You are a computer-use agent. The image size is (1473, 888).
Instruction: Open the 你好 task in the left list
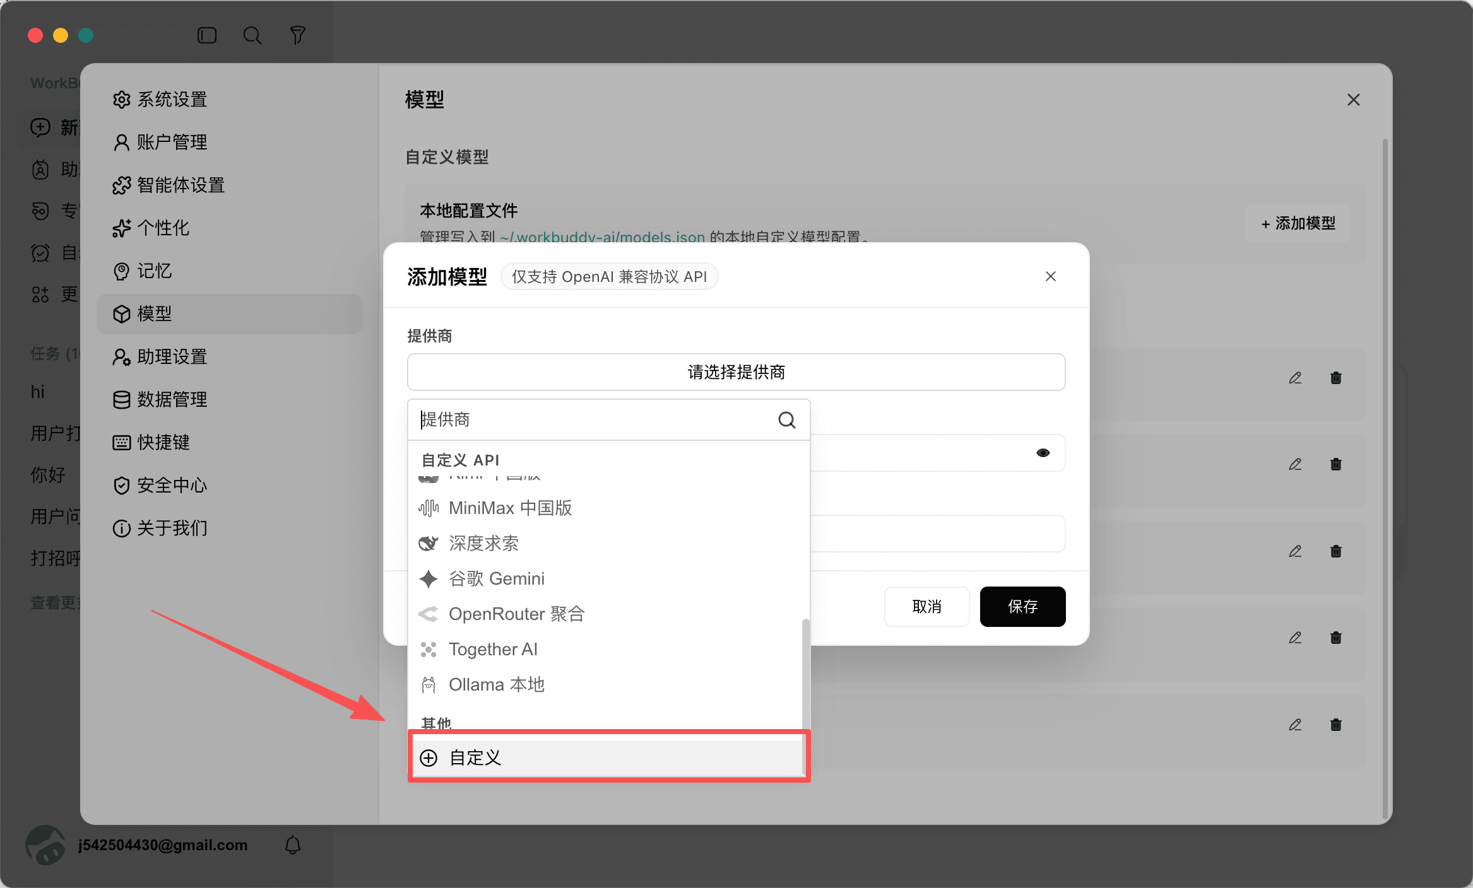(48, 474)
